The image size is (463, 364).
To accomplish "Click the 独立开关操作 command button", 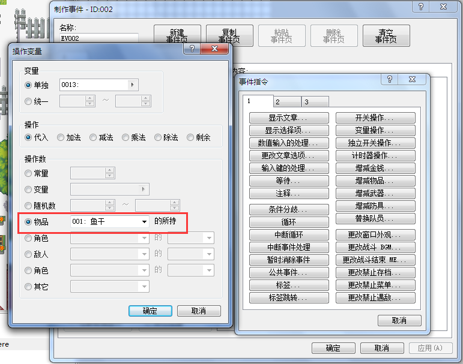I will pyautogui.click(x=375, y=143).
